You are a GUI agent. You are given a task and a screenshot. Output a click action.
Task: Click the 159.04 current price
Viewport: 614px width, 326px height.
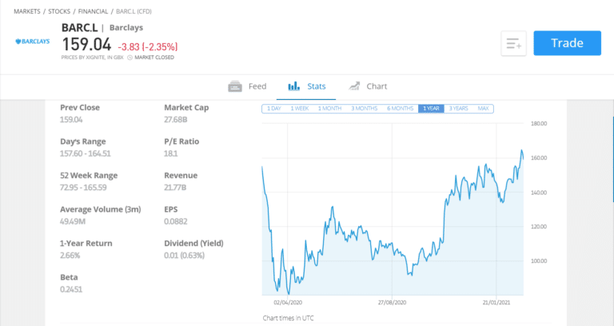pos(86,44)
